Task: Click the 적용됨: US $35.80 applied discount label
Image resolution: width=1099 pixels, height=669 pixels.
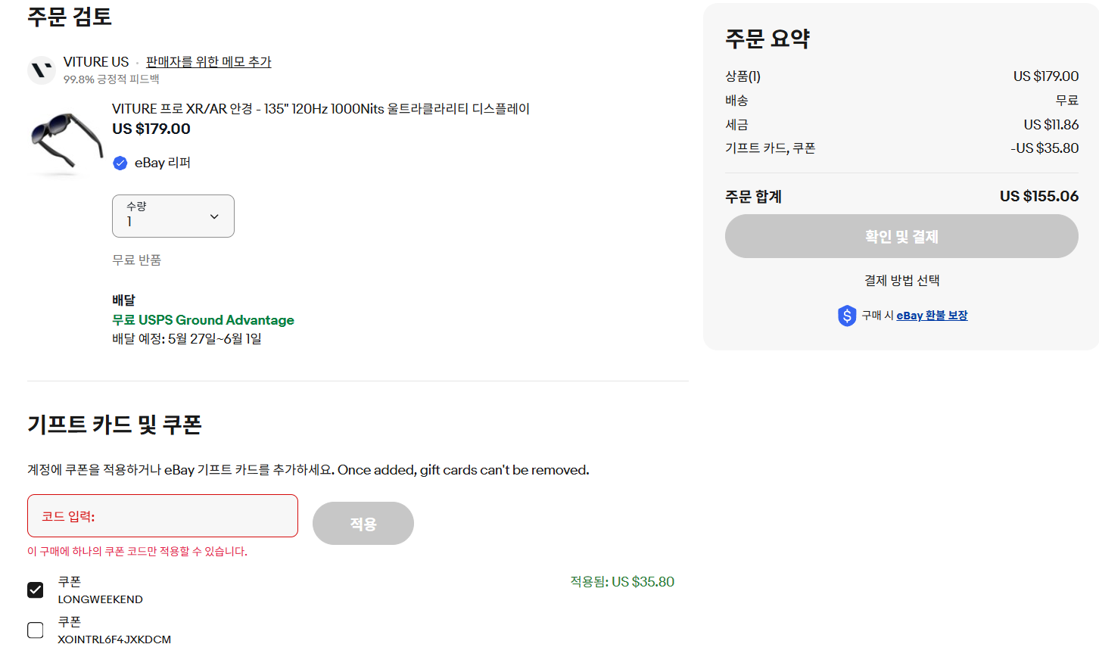Action: coord(622,582)
